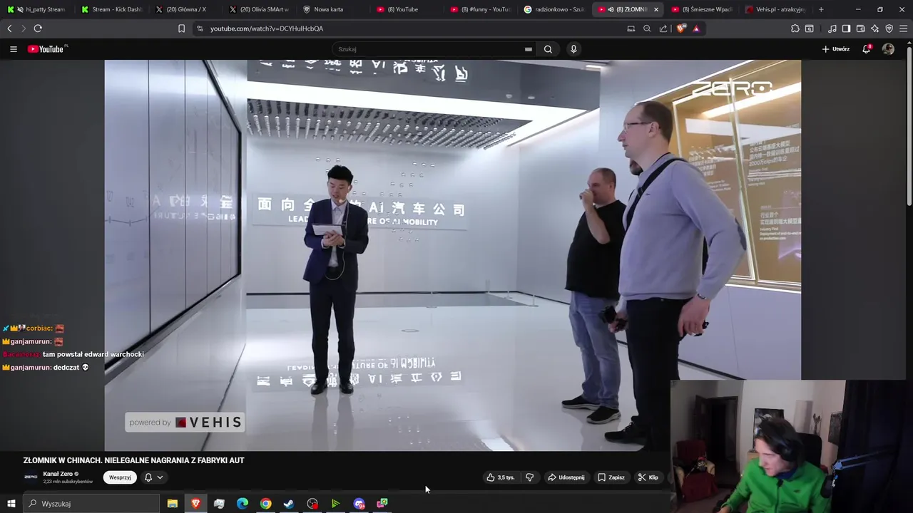This screenshot has height=513, width=913.
Task: Switch to the radzionkowo Google search tab
Action: (x=555, y=9)
